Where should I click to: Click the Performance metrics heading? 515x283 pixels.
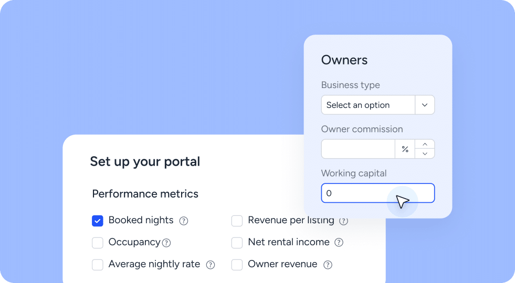145,194
